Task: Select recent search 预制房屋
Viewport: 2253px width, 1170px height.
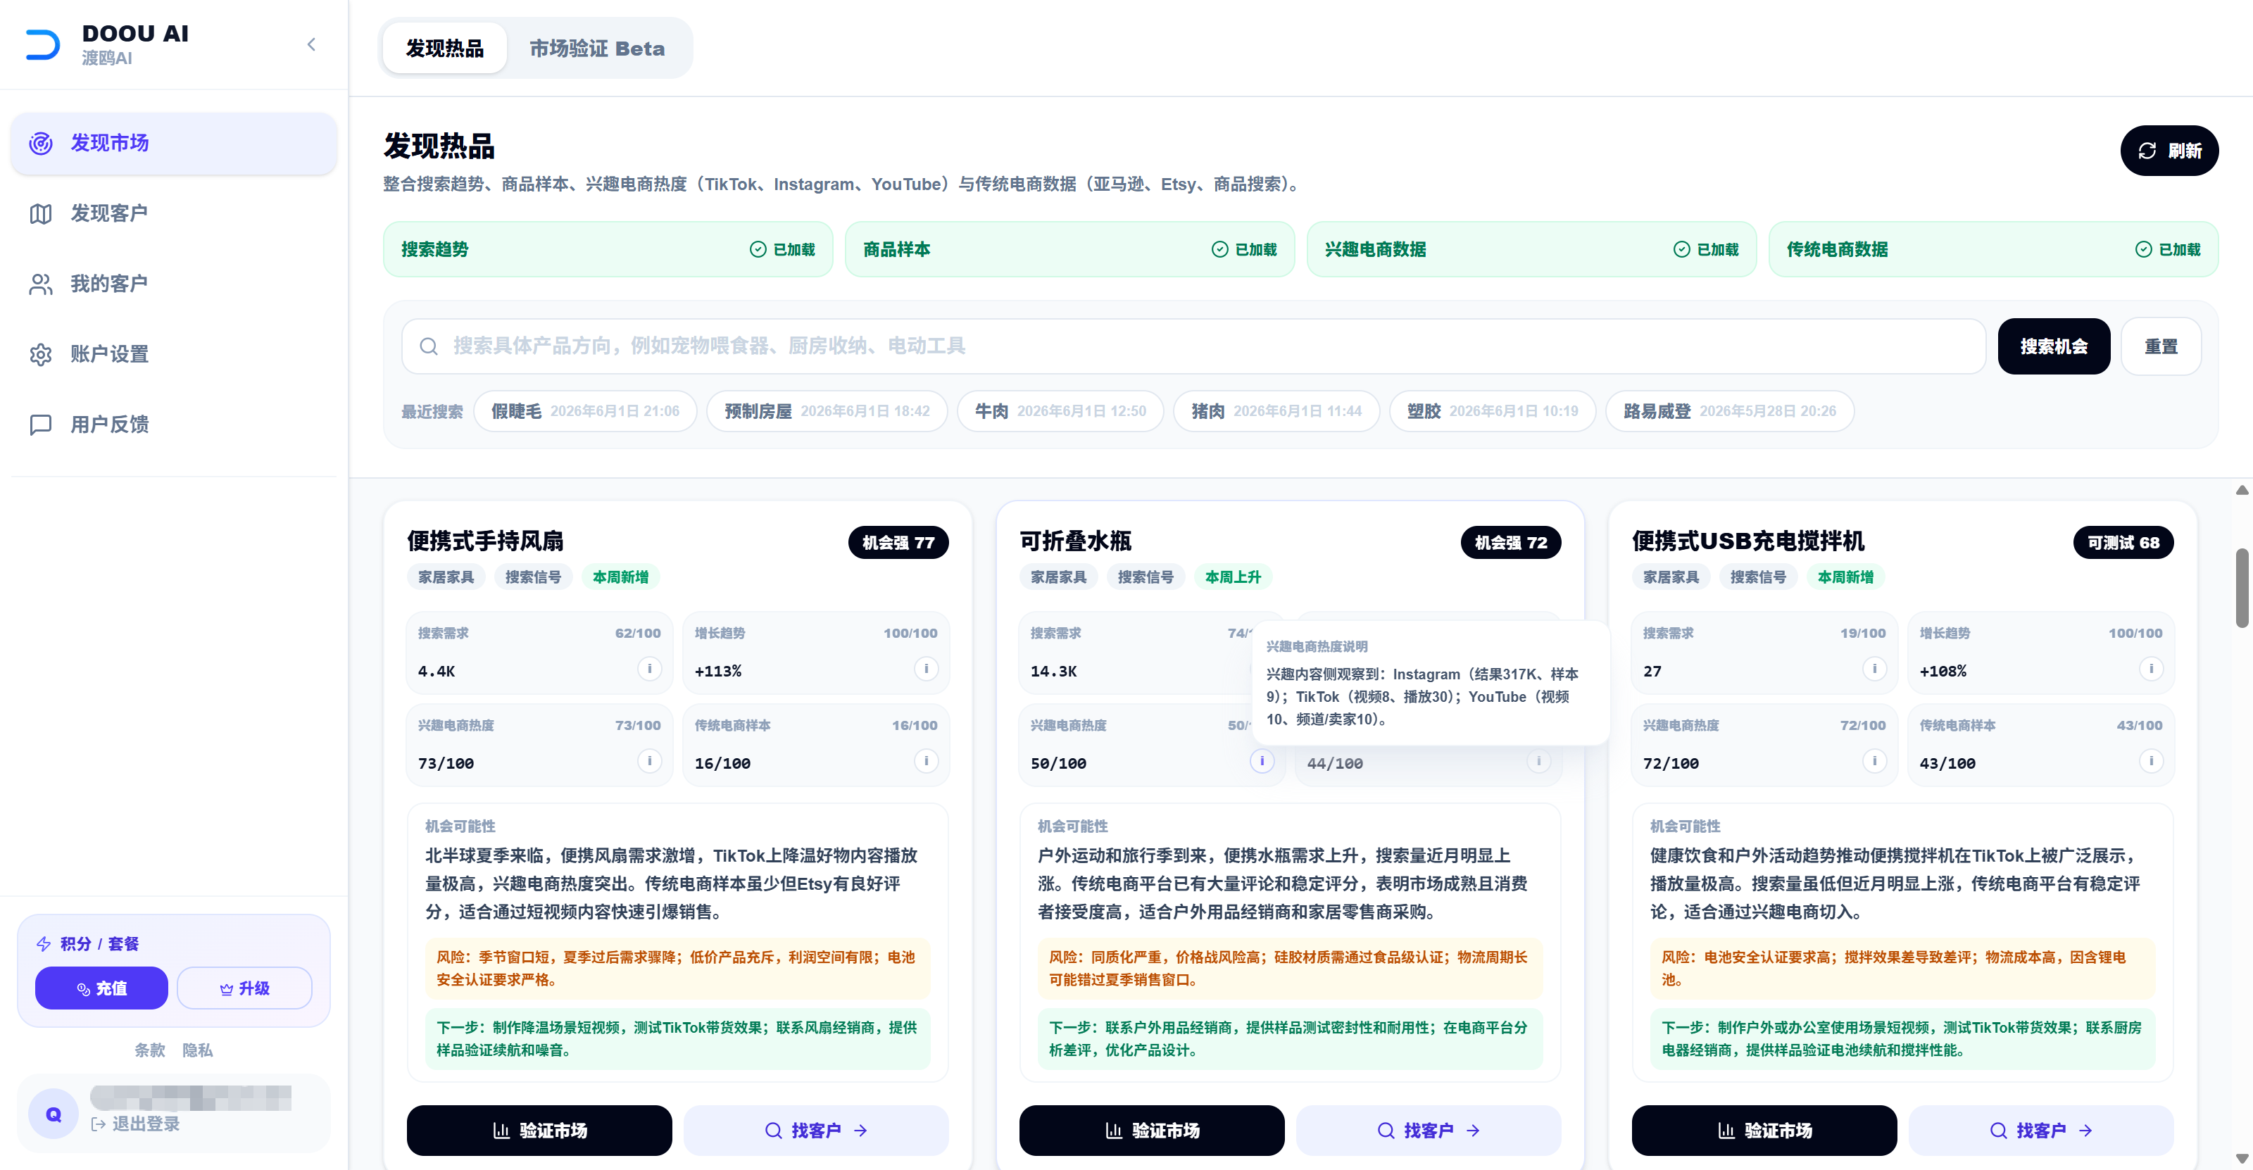Action: coord(827,411)
